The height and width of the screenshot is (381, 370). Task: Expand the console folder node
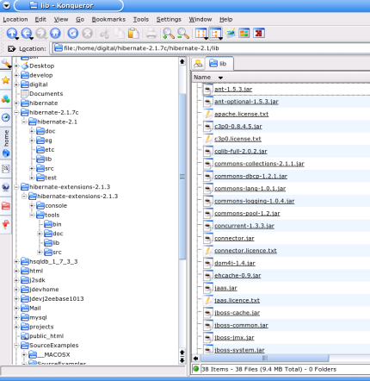[32, 206]
